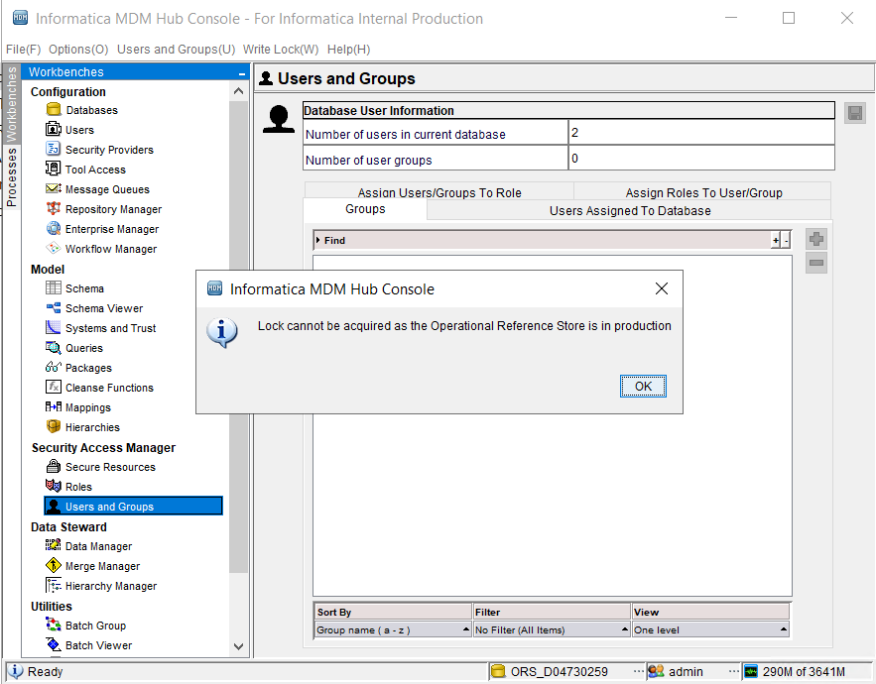Click the Find panel minus collapser
876x684 pixels.
coord(786,241)
